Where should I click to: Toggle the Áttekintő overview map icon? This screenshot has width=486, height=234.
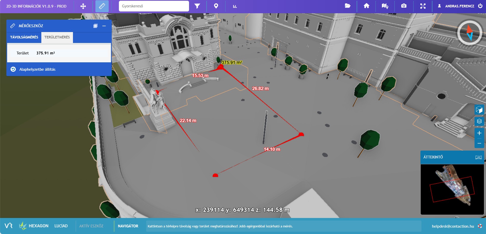tap(478, 157)
